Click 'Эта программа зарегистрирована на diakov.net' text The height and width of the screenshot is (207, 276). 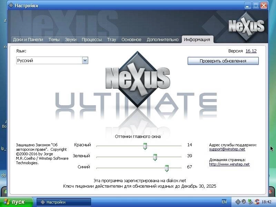(140, 181)
